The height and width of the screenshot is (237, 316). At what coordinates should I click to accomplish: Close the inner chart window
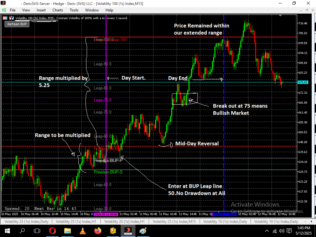313,10
